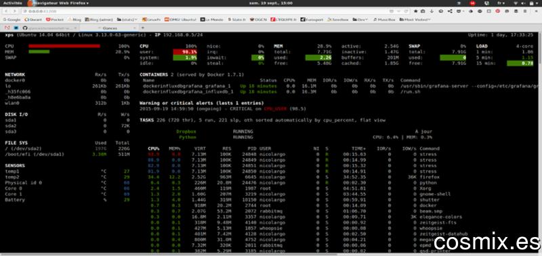
Task: Click the DISK I/O section header
Action: point(16,114)
